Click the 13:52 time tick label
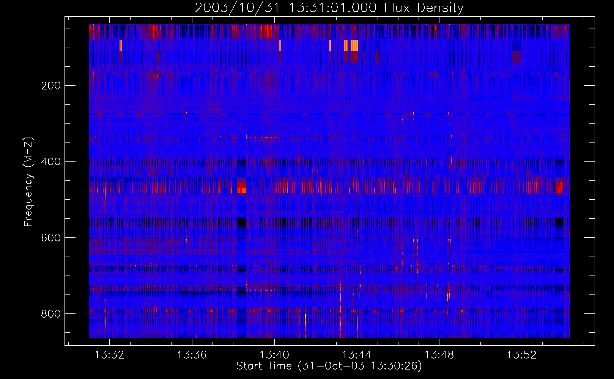Viewport: 614px width, 379px height. point(522,355)
